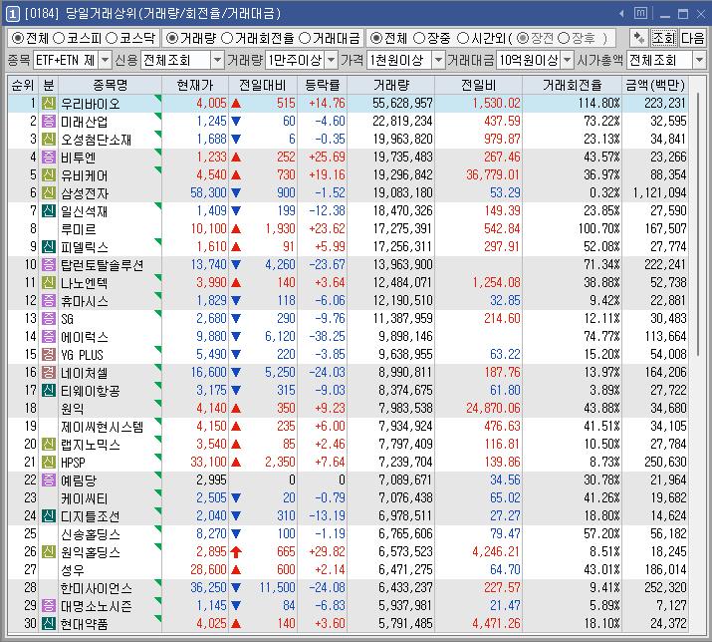The width and height of the screenshot is (712, 642).
Task: Click the 증 badge icon for 대명소노시즌
Action: coord(49,605)
